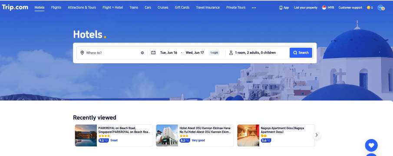This screenshot has height=156, width=393.
Task: Click the App phone icon
Action: click(281, 7)
